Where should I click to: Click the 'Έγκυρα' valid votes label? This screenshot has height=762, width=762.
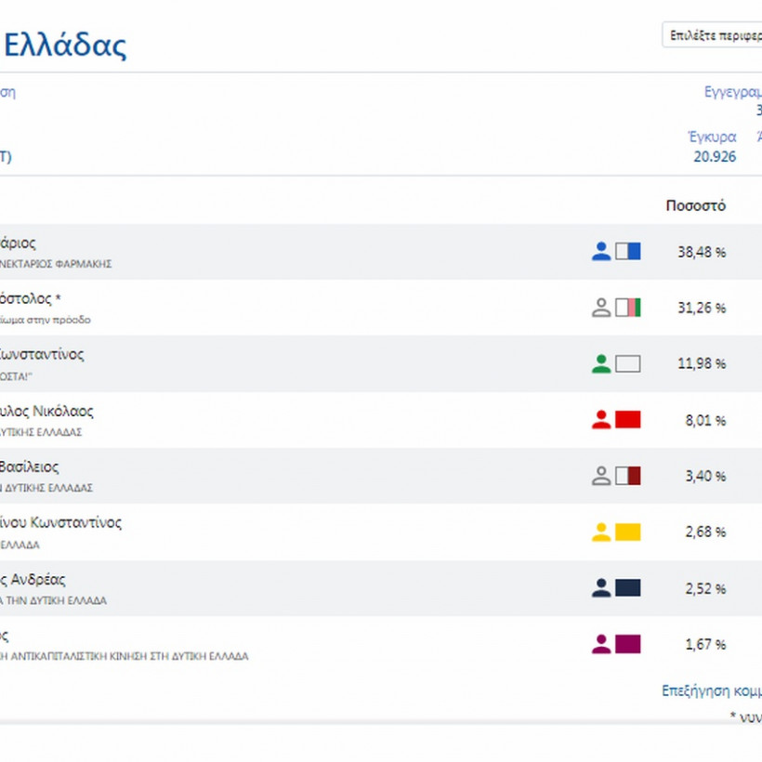(x=712, y=138)
